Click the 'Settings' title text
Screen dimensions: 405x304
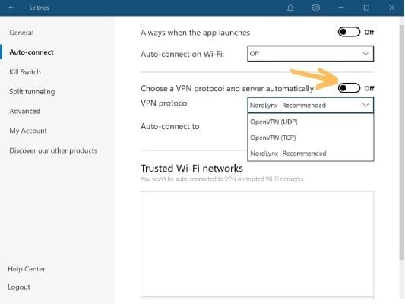pyautogui.click(x=39, y=8)
